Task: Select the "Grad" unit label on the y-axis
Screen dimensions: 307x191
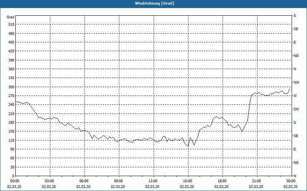Action: click(x=10, y=17)
